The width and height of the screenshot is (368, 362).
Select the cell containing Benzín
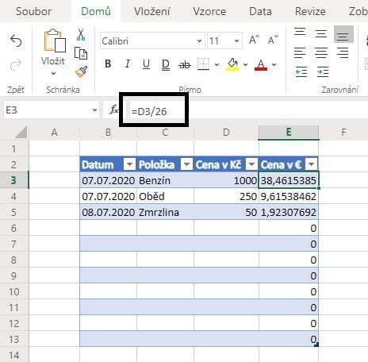(165, 180)
